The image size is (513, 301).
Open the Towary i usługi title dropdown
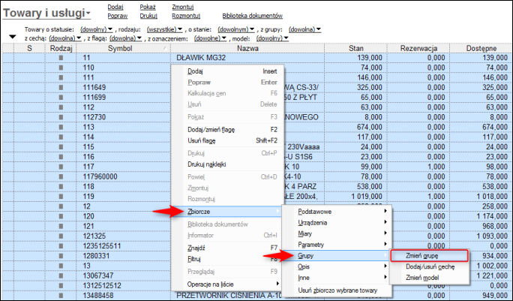point(46,13)
